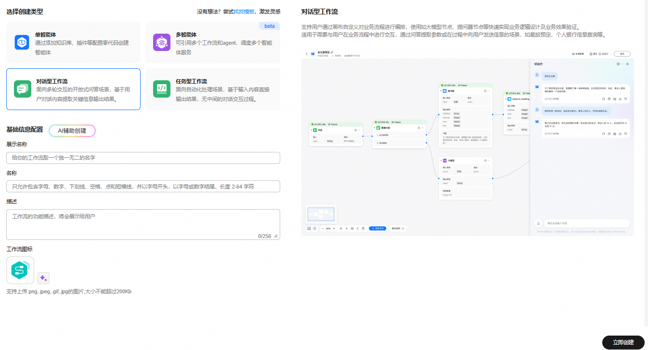
Task: Select the 单智能体 creation type icon
Action: (22, 42)
